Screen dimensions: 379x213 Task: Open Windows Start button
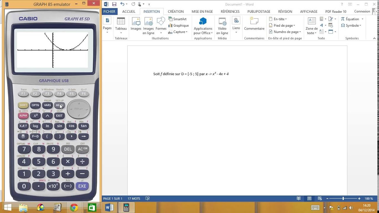coord(7,207)
